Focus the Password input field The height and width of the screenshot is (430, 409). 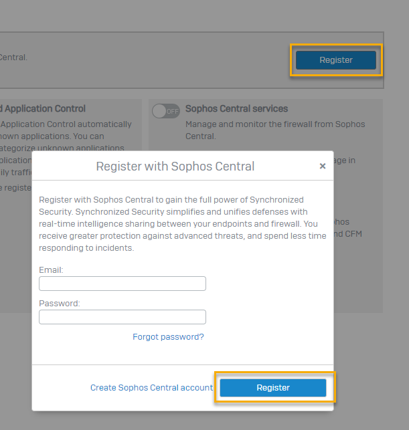click(x=122, y=317)
